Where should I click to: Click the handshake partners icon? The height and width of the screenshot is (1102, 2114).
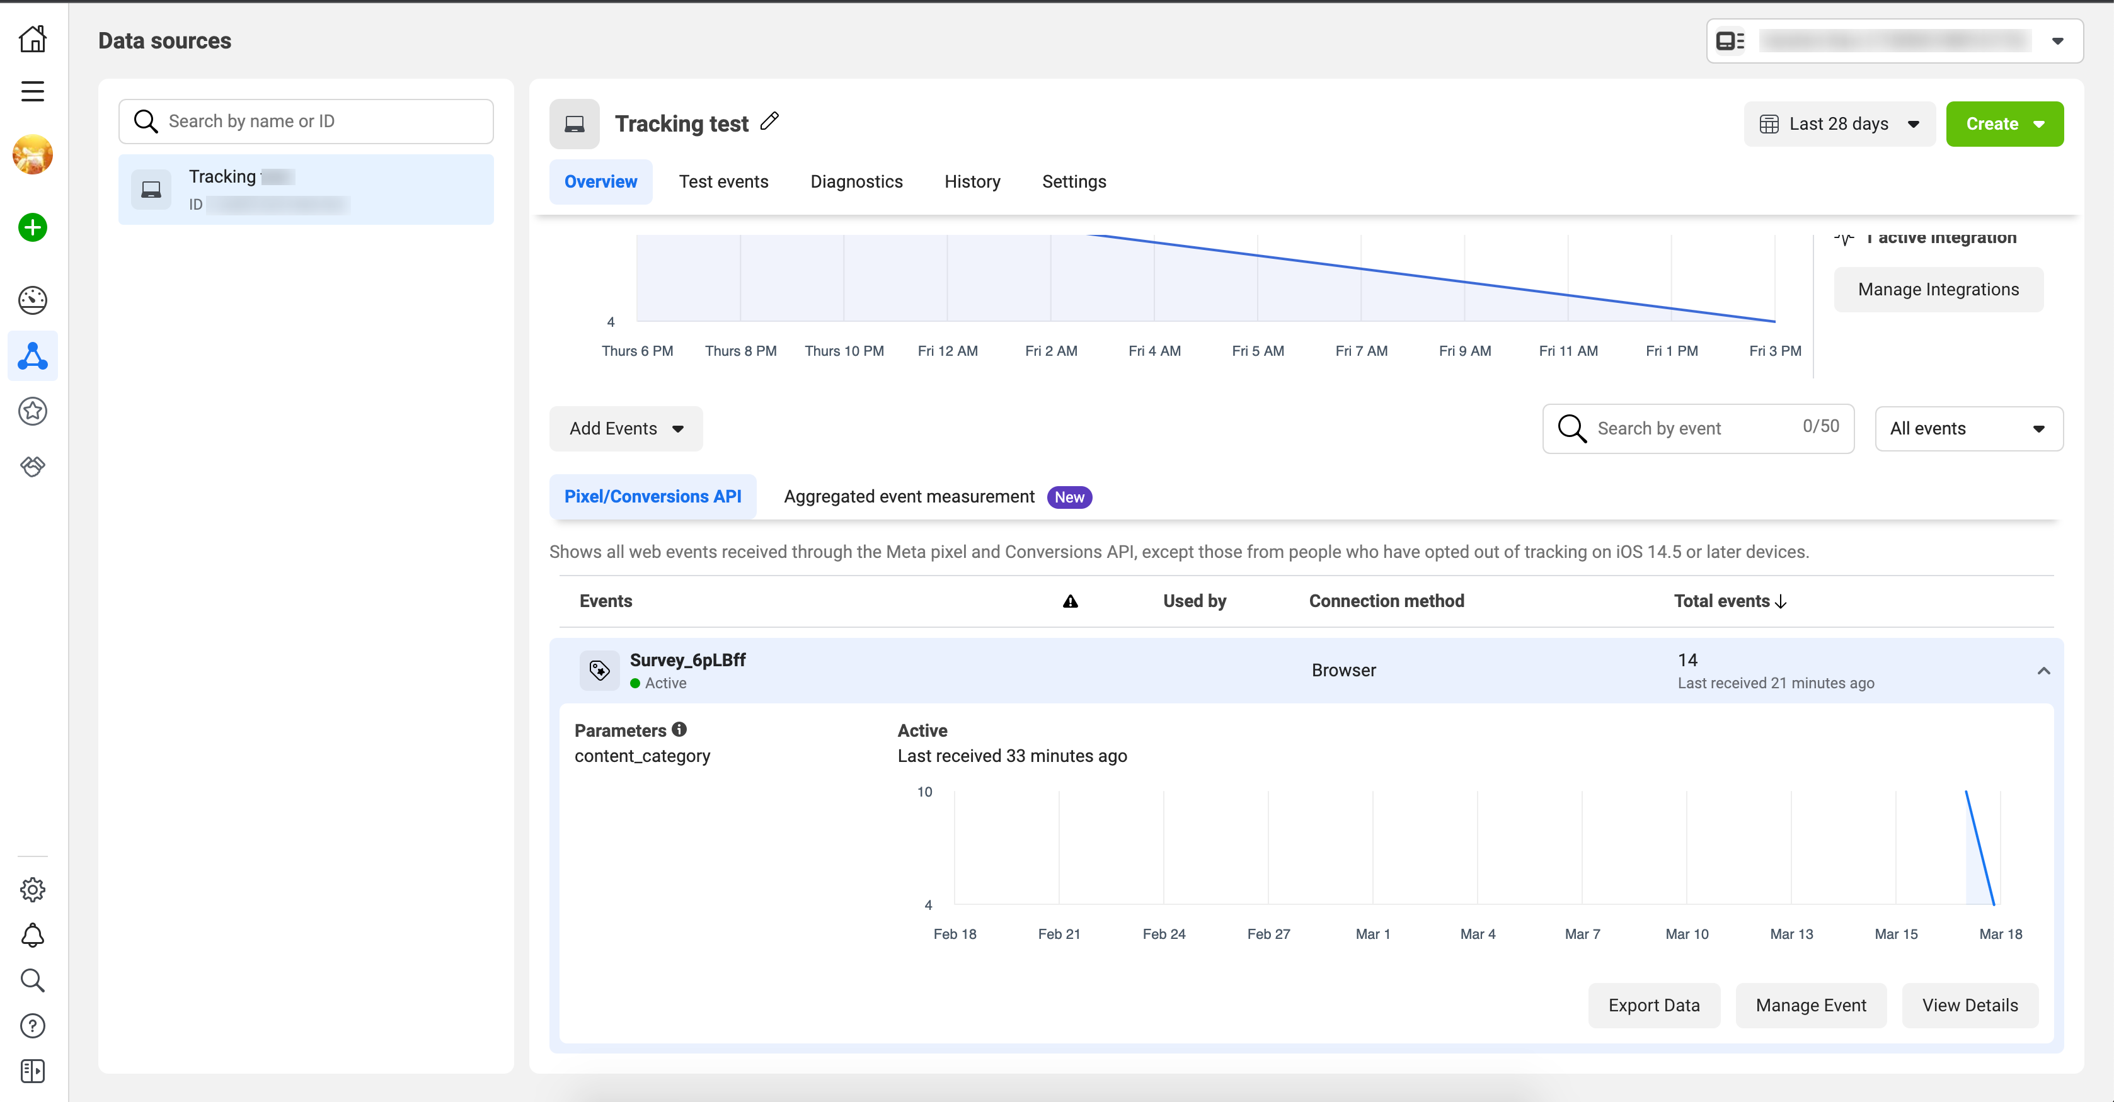coord(33,467)
